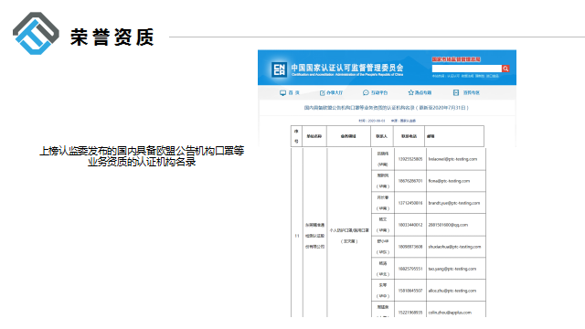Click the 中国国家认证认可监督管理委员会 site title
585x329 pixels.
(347, 68)
